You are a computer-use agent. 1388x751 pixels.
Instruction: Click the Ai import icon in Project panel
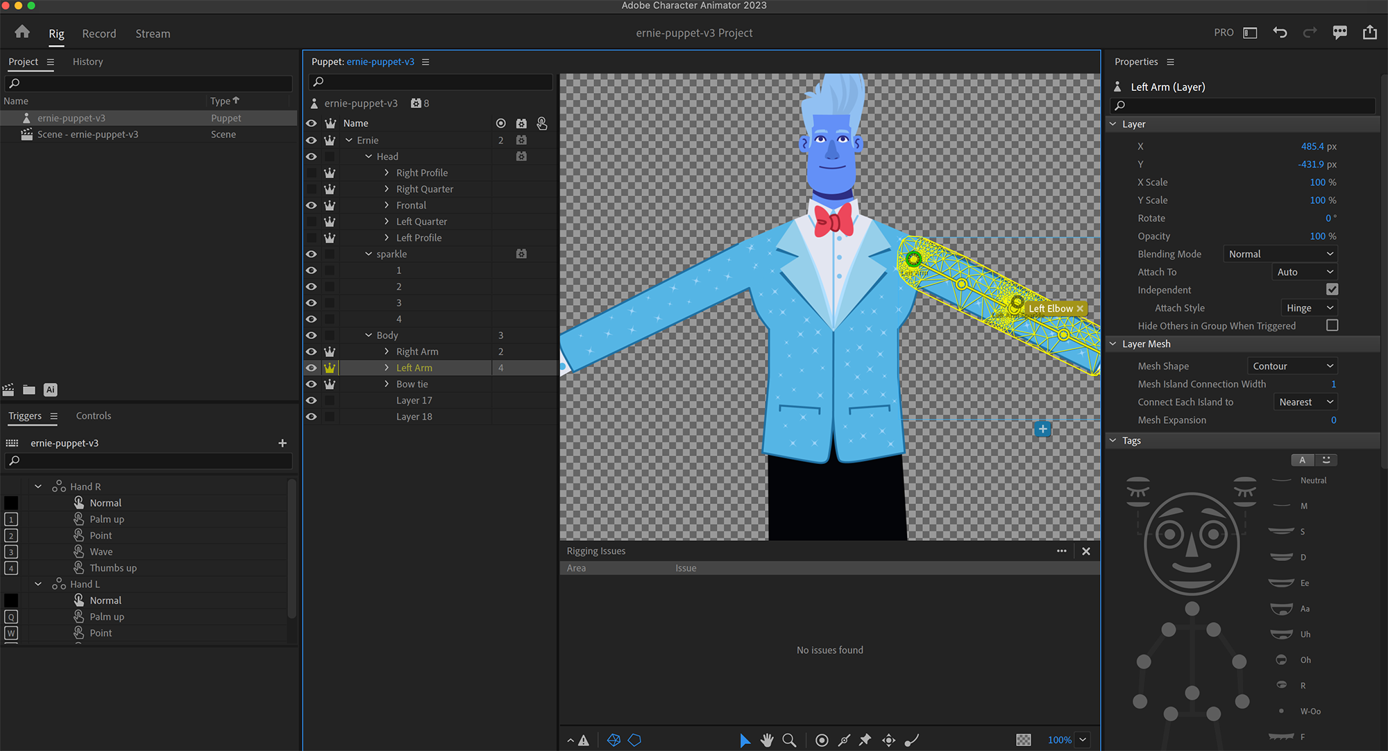point(51,390)
